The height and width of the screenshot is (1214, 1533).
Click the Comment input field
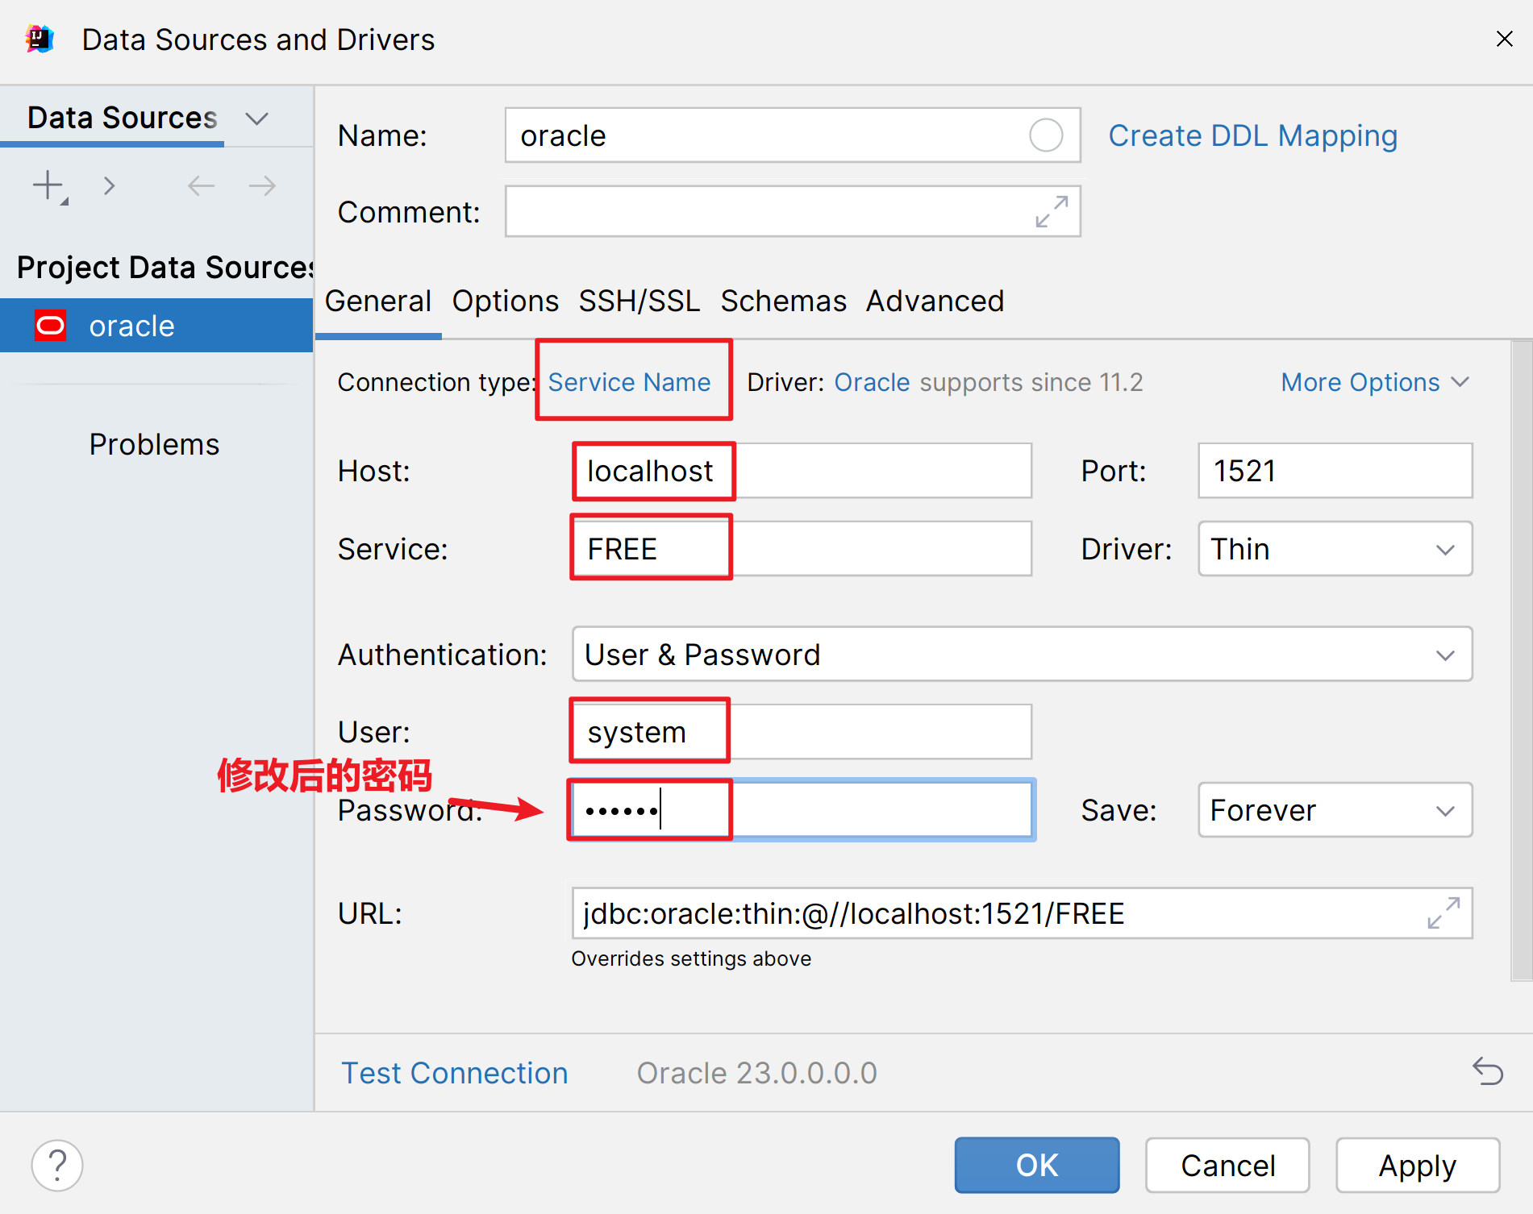pos(793,211)
